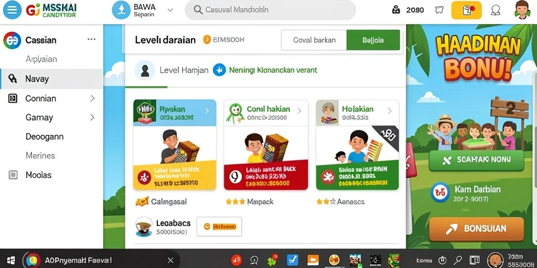537x268 pixels.
Task: Expand the Gamay chevron
Action: point(92,118)
